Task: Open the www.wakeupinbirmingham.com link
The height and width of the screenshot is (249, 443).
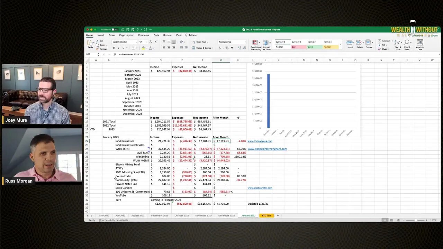Action: pyautogui.click(x=267, y=149)
